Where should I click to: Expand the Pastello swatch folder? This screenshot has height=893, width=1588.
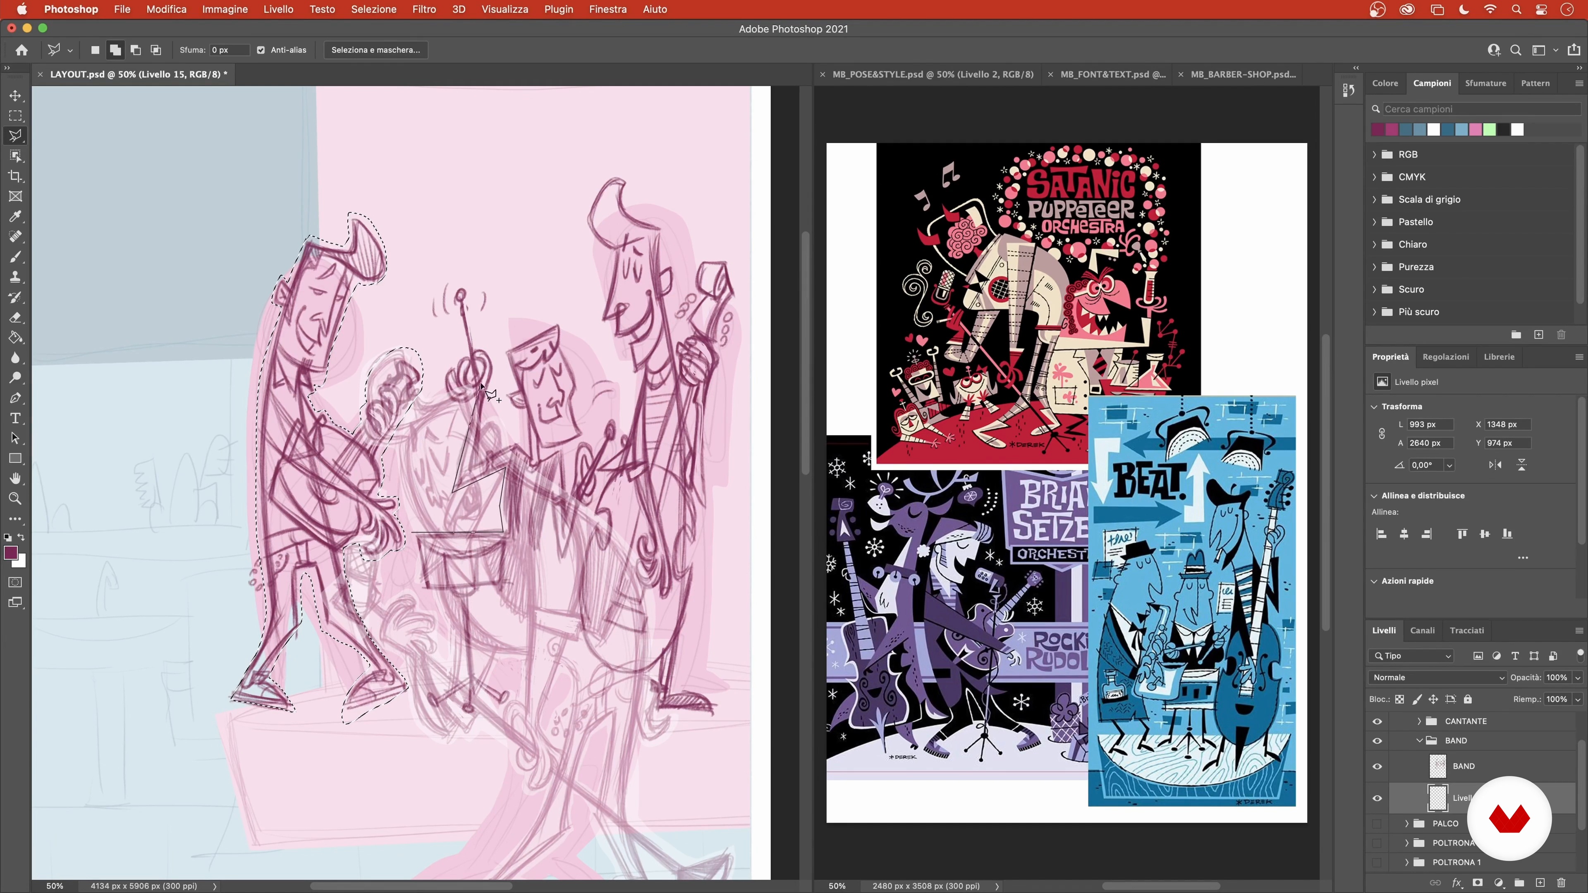(x=1375, y=222)
